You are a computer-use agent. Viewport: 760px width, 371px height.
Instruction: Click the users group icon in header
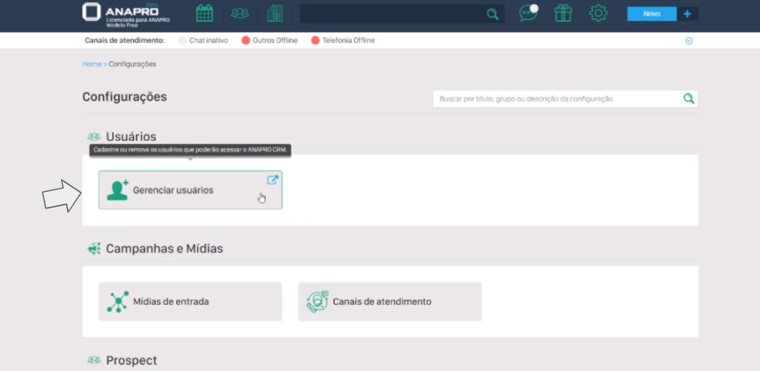(240, 13)
